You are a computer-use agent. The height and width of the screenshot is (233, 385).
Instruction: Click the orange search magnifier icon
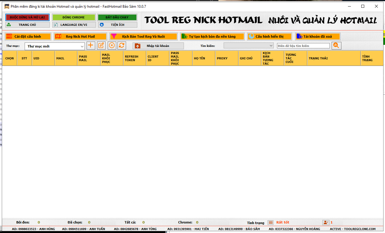[336, 45]
